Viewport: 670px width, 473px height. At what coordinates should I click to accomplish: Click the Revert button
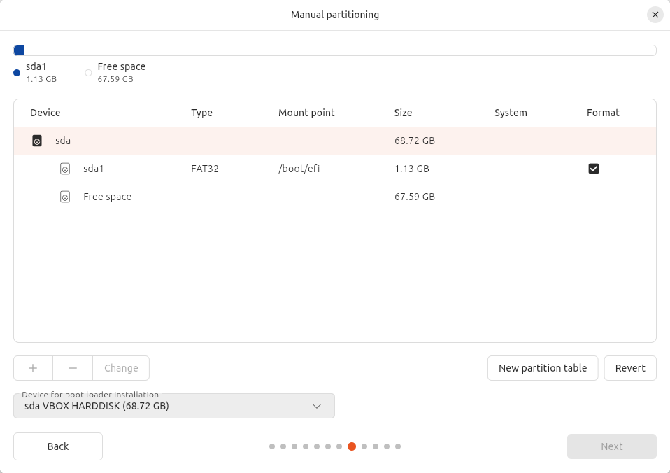630,368
